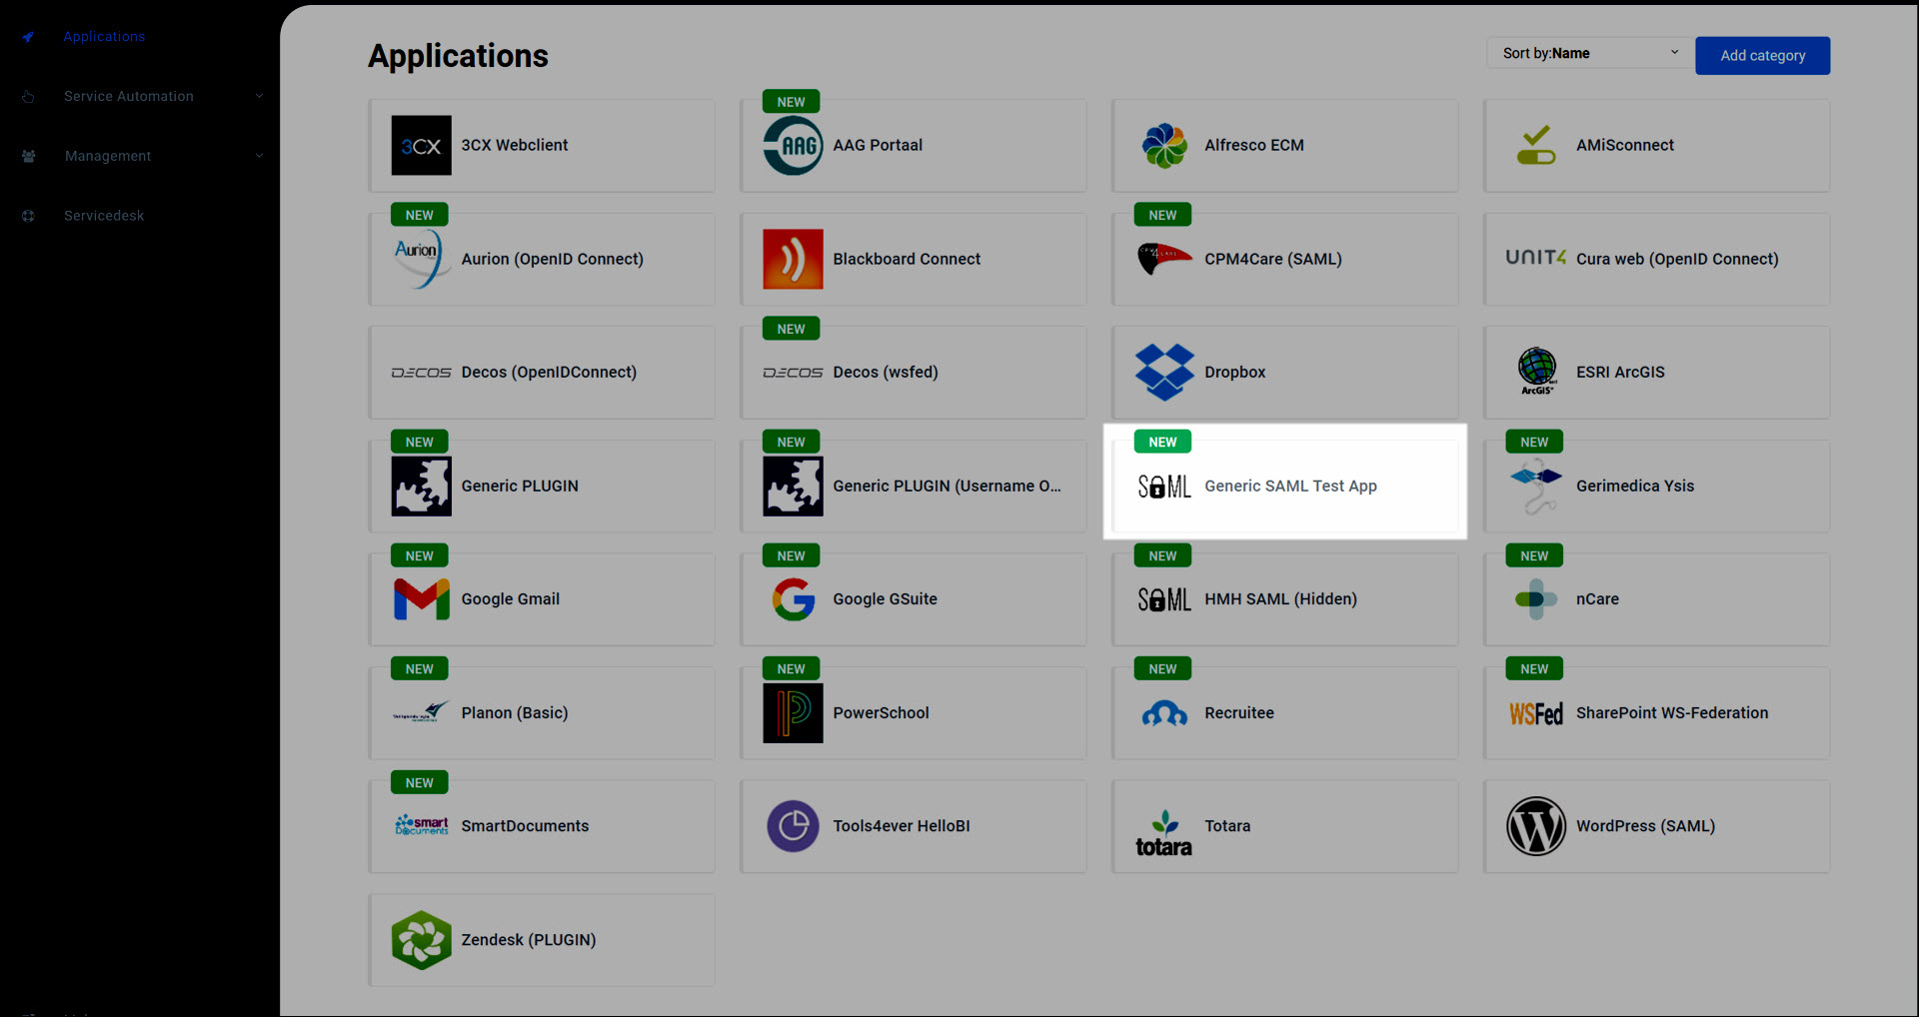Open SharePoint WS-Federation WSFed icon
This screenshot has height=1018, width=1919.
click(1536, 713)
